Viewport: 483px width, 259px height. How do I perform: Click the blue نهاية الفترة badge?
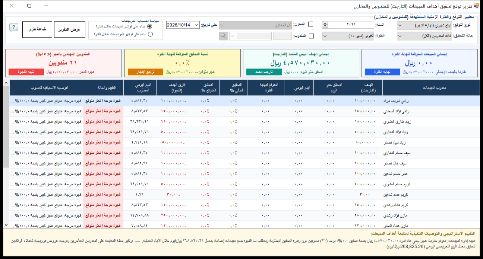[x=382, y=72]
